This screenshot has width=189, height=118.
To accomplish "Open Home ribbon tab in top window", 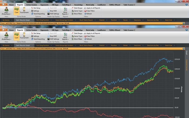I will click(11, 5).
